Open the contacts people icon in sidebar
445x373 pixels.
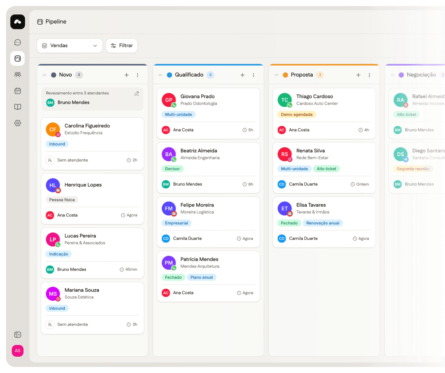(17, 75)
